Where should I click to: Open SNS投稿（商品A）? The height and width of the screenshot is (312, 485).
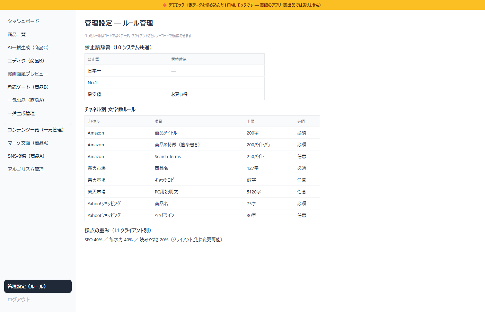(x=38, y=156)
